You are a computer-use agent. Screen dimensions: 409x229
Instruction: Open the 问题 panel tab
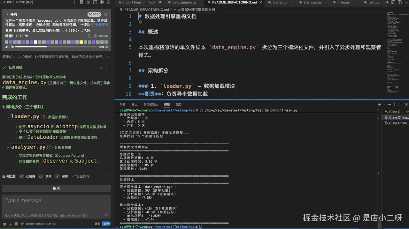pyautogui.click(x=123, y=104)
